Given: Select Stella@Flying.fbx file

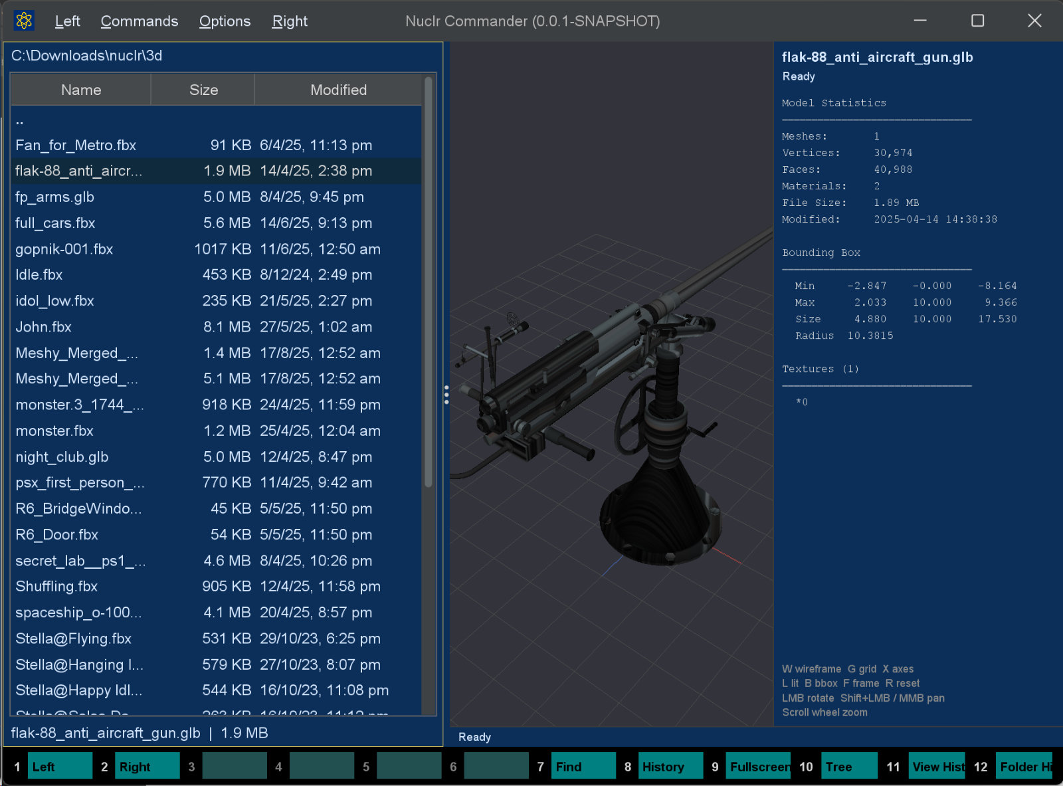Looking at the screenshot, I should click(x=217, y=639).
